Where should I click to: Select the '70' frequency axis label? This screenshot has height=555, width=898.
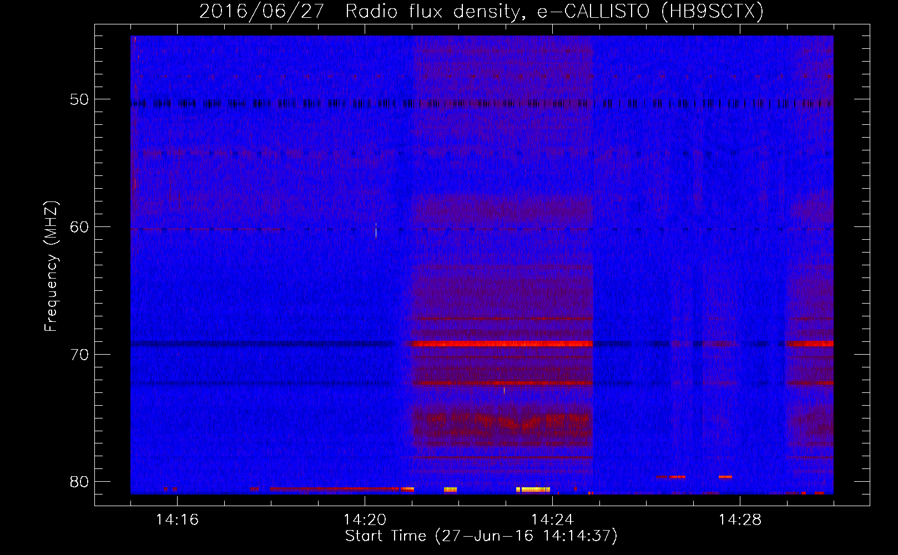(79, 355)
